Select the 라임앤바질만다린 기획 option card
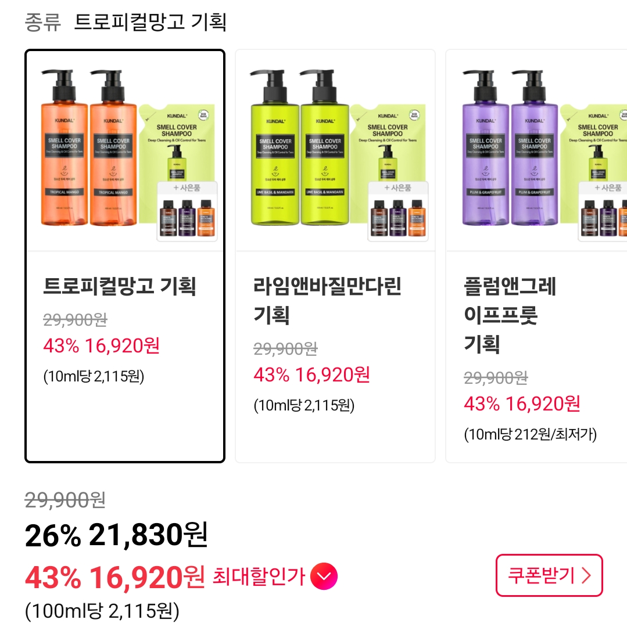Viewport: 627px width, 634px height. point(335,256)
